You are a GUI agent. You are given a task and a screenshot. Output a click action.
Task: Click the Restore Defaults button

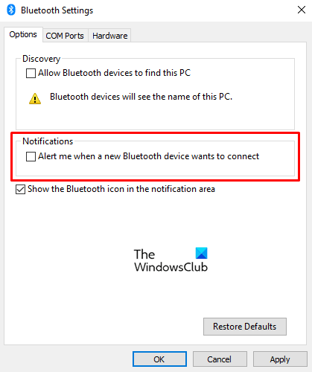245,327
